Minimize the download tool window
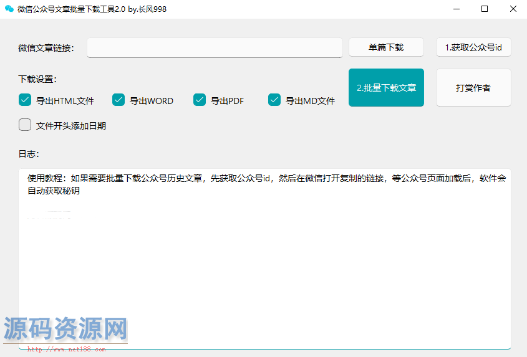Screen dimensions: 527x357 coord(457,9)
